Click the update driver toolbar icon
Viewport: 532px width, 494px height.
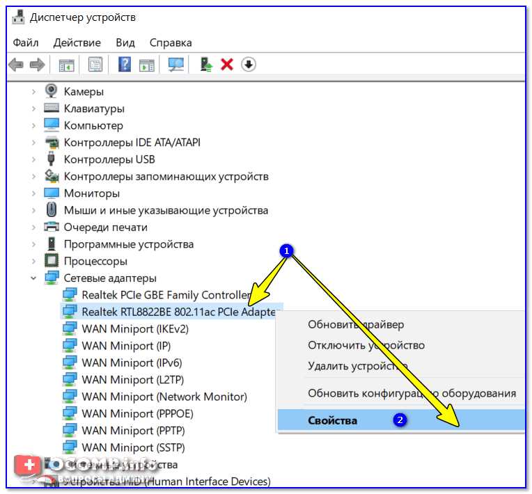pyautogui.click(x=205, y=65)
